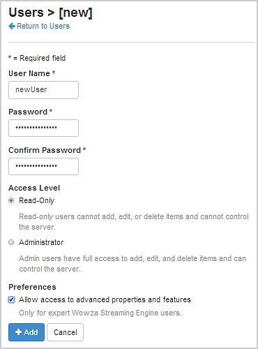This screenshot has width=258, height=349.
Task: Select the Administrator radio button
Action: pyautogui.click(x=11, y=242)
